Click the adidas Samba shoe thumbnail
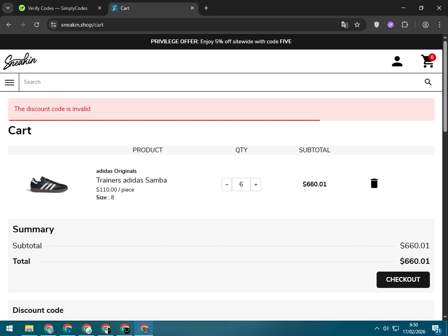The image size is (448, 336). 47,184
